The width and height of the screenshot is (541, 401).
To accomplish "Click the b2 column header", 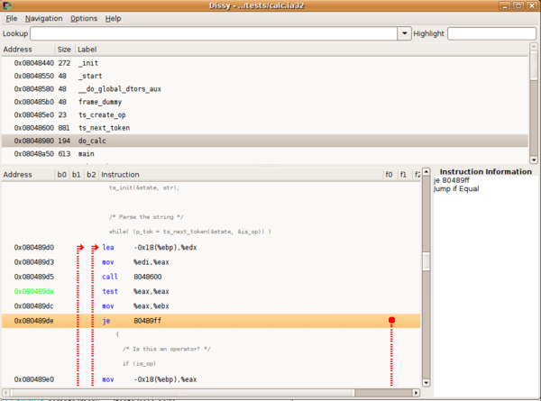I will (91, 175).
